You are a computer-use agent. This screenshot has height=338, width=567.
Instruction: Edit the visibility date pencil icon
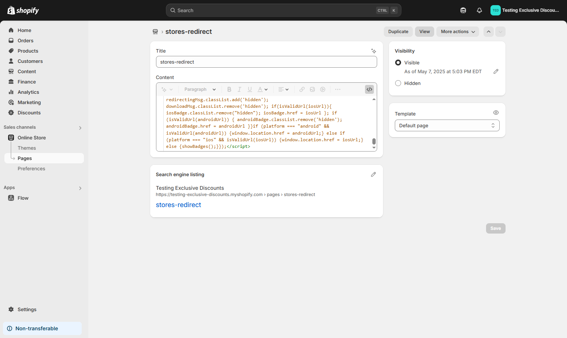496,71
